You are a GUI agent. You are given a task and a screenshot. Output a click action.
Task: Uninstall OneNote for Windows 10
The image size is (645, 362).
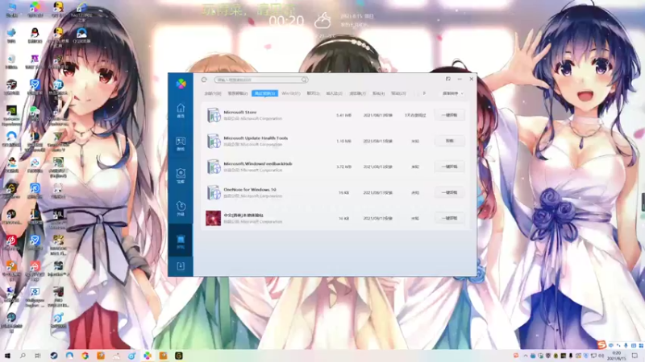[x=449, y=192]
